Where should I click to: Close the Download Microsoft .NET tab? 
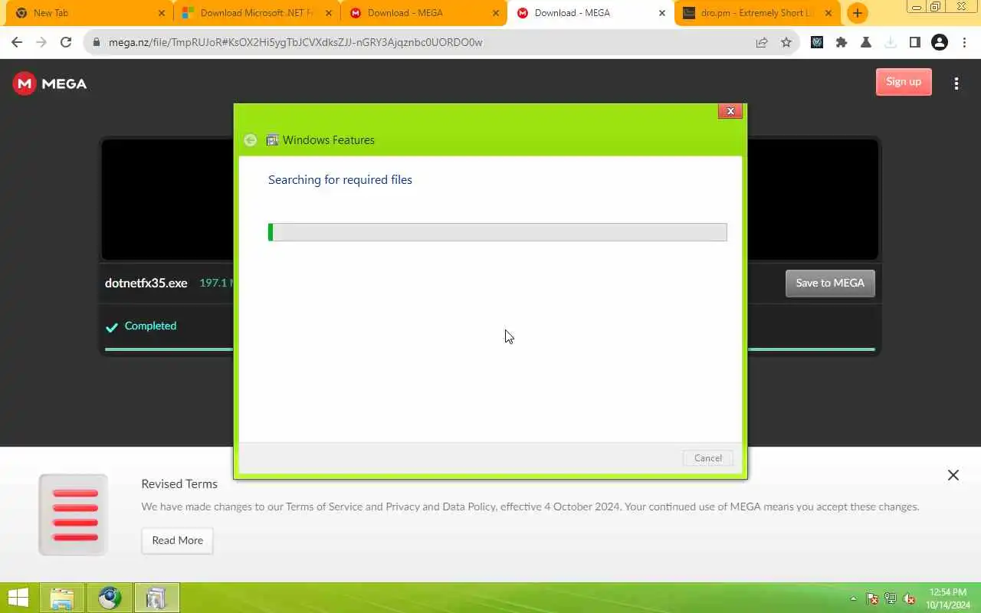pos(328,13)
